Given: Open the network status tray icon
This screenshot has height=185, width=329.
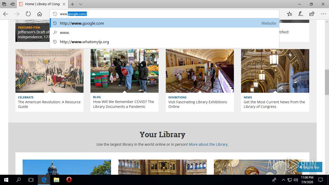Looking at the screenshot, I should [x=290, y=180].
